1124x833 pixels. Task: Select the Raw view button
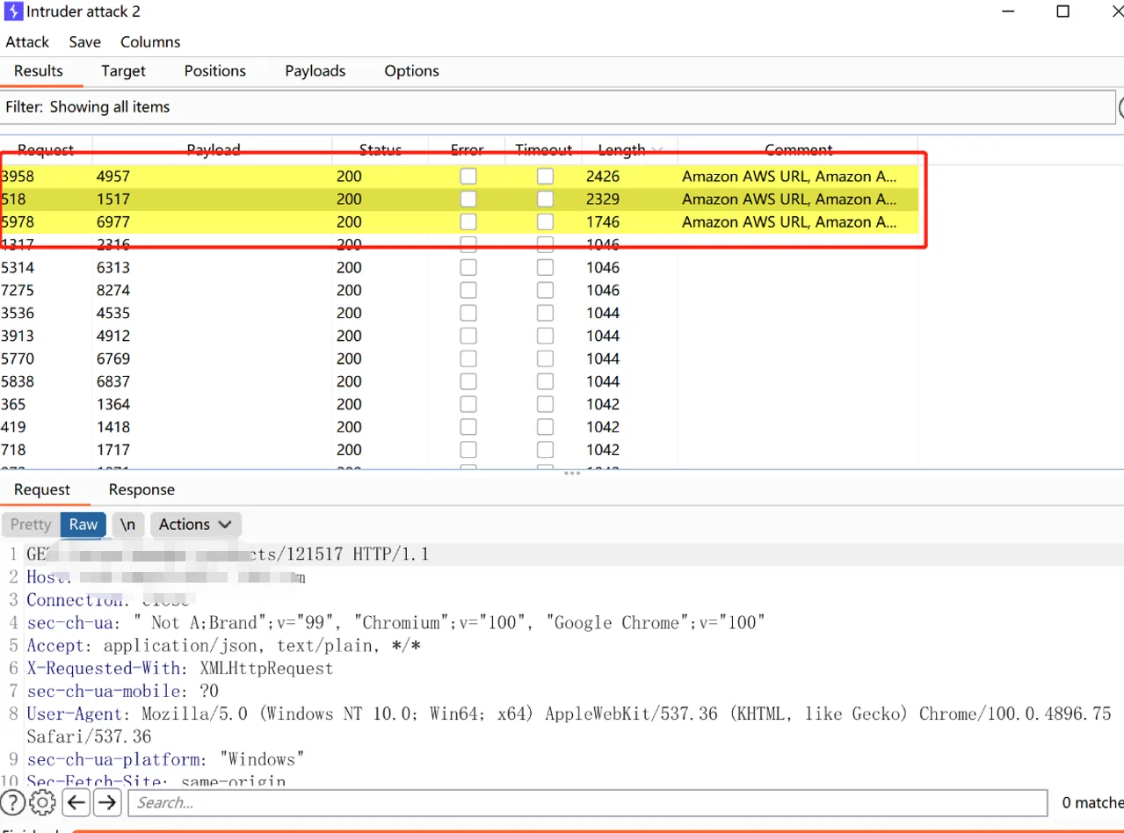tap(83, 525)
